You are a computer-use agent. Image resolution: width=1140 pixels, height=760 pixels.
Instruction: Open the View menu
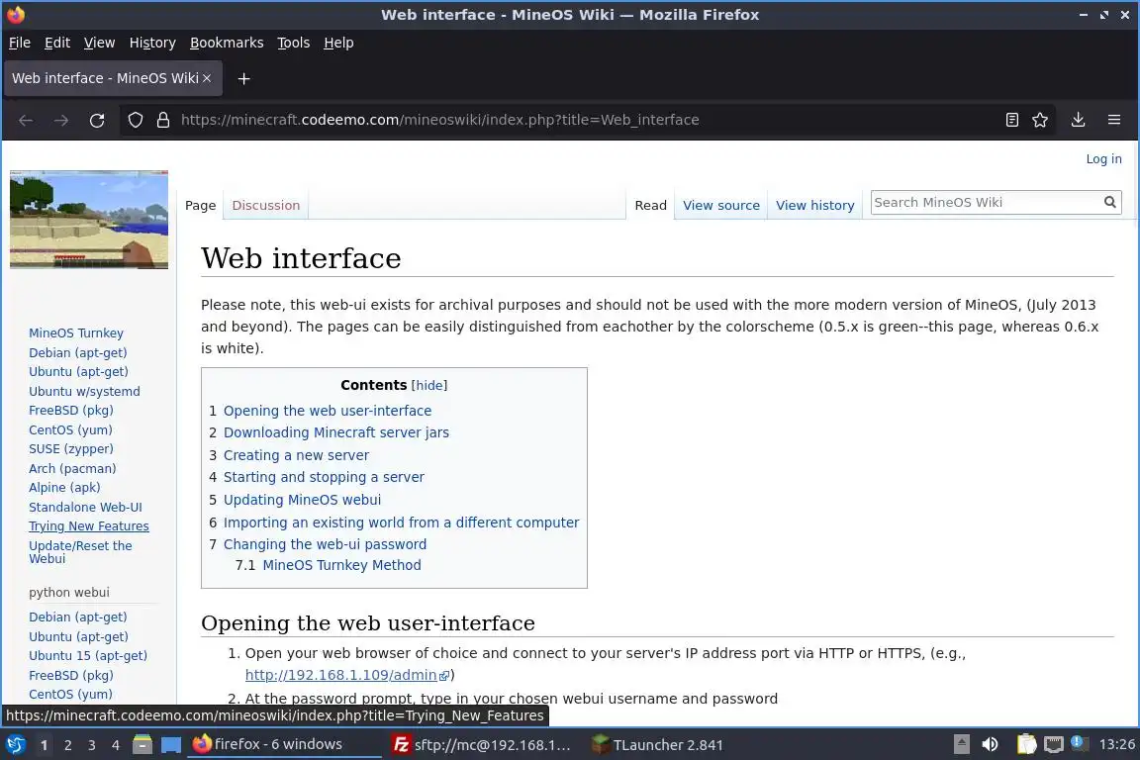[100, 43]
